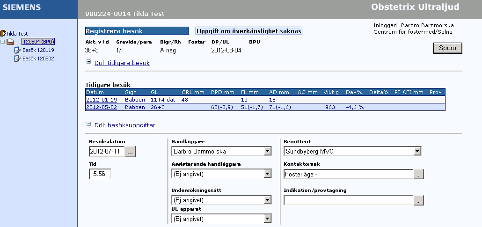This screenshot has height=227, width=482.
Task: Collapse previous visits with the minus box
Action: (88, 61)
